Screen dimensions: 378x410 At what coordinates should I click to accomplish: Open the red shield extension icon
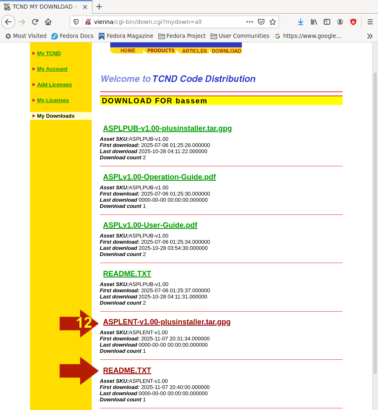(x=353, y=22)
